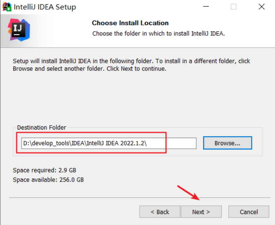Click the "Choose the folder" subtitle text
Image resolution: width=275 pixels, height=225 pixels.
pyautogui.click(x=158, y=33)
